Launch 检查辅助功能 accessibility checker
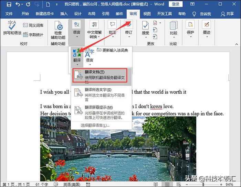 coord(58,30)
